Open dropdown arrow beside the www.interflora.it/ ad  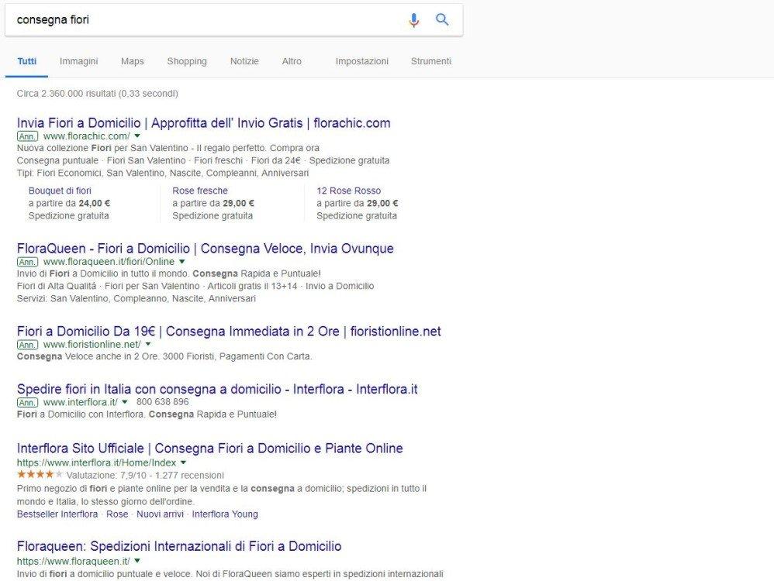(x=125, y=402)
